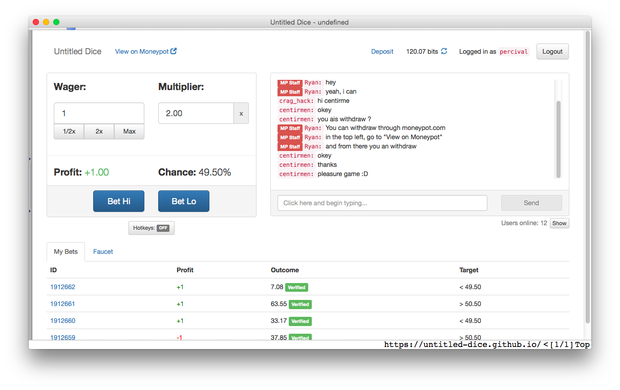Place a bet with Bet Hi
Image resolution: width=620 pixels, height=390 pixels.
coord(119,201)
